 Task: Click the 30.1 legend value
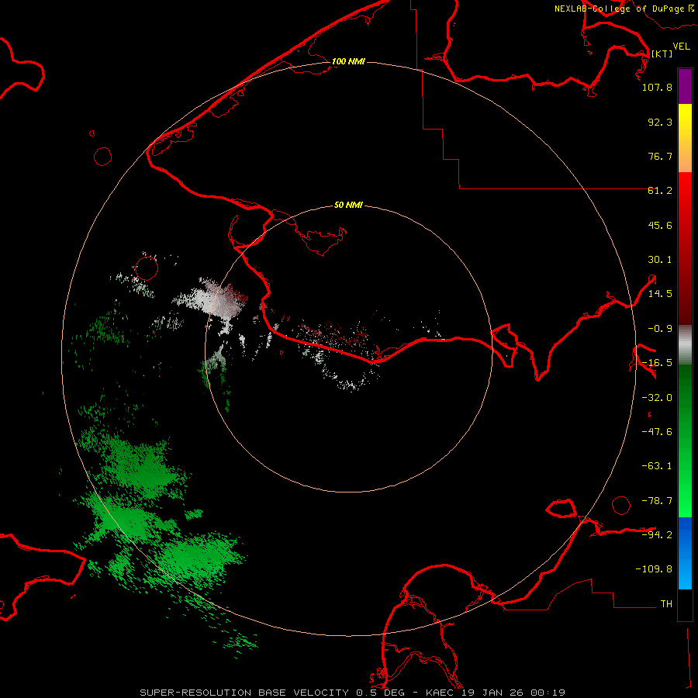point(660,260)
